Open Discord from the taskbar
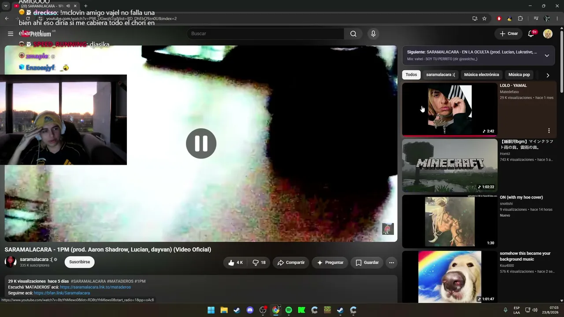The image size is (564, 317). [250, 310]
